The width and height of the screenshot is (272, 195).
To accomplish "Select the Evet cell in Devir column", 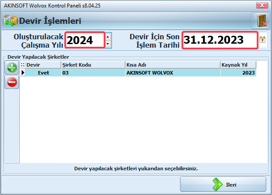I will coord(43,73).
